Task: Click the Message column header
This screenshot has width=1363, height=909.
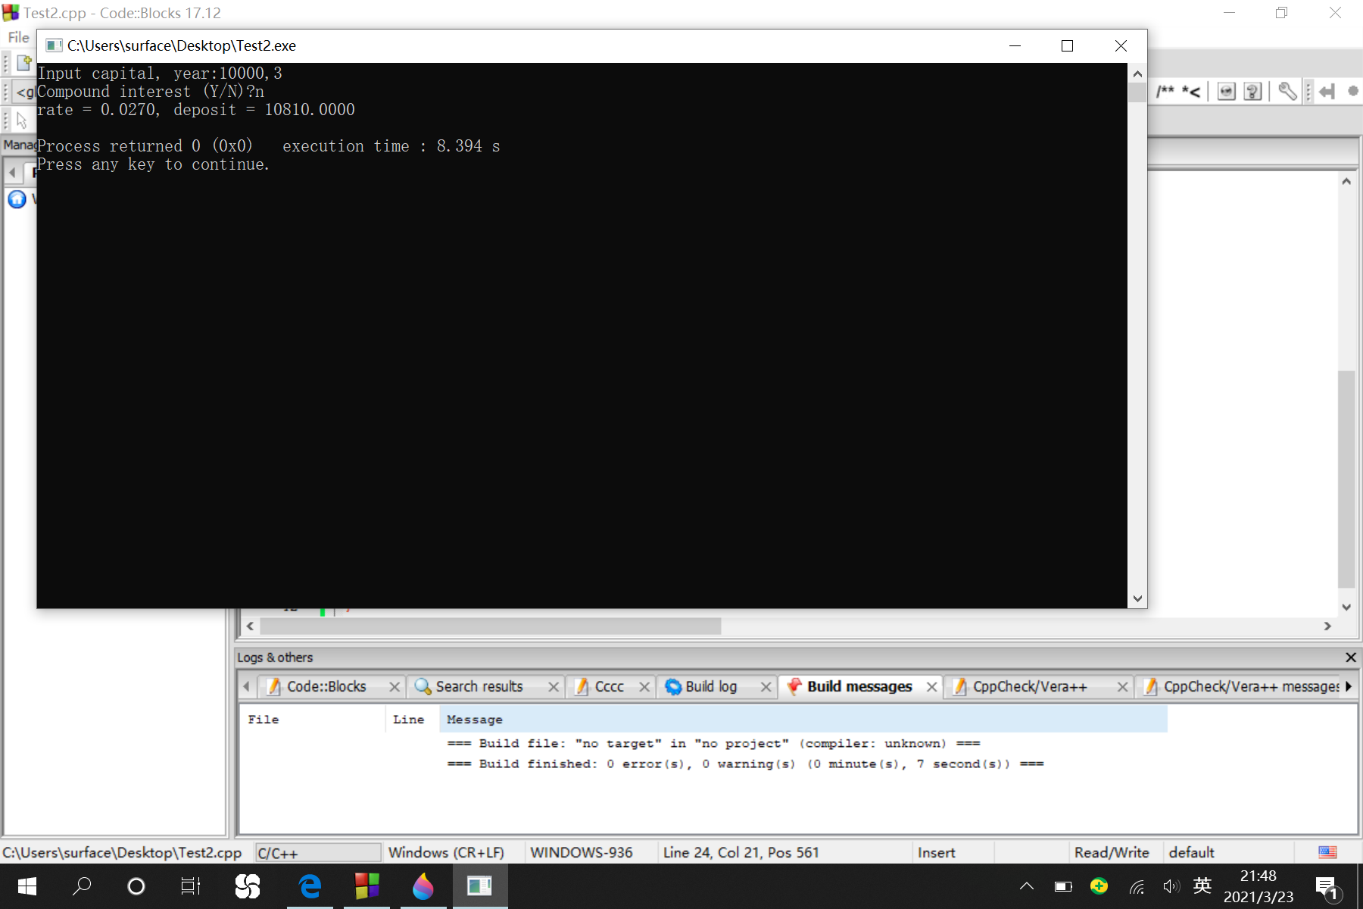Action: (803, 719)
